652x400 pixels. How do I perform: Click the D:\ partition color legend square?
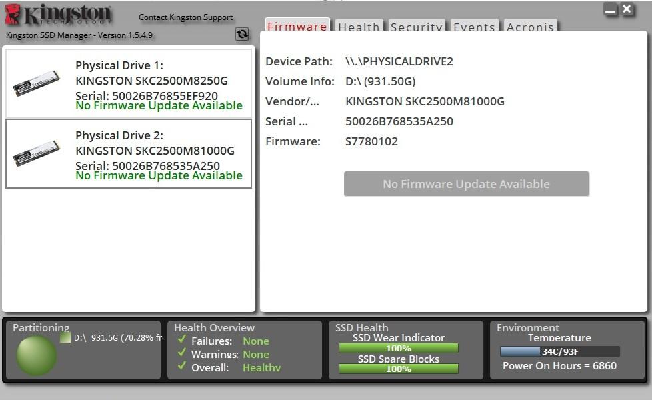(65, 337)
